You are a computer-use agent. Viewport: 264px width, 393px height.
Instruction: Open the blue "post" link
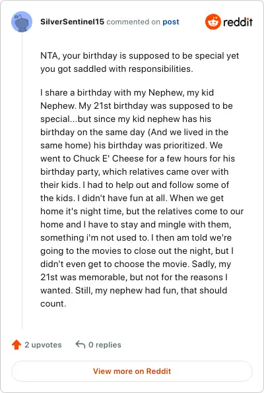[171, 22]
